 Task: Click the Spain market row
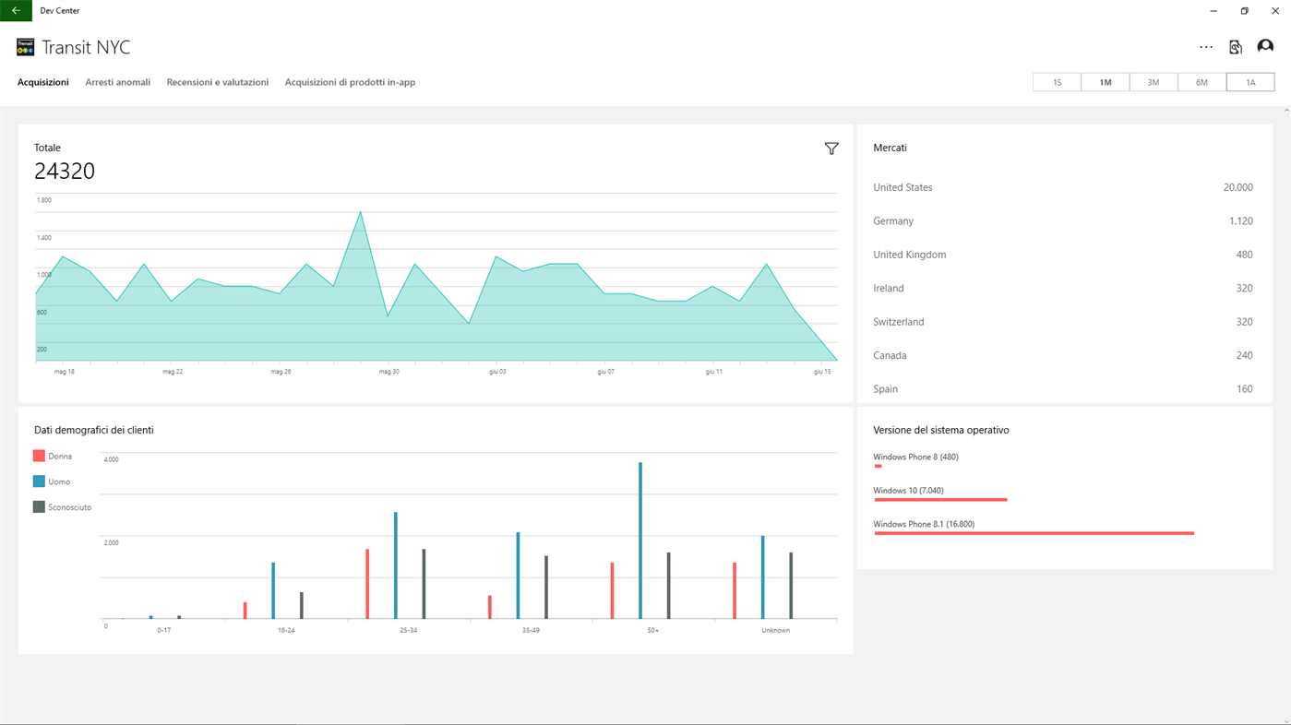click(x=1063, y=389)
